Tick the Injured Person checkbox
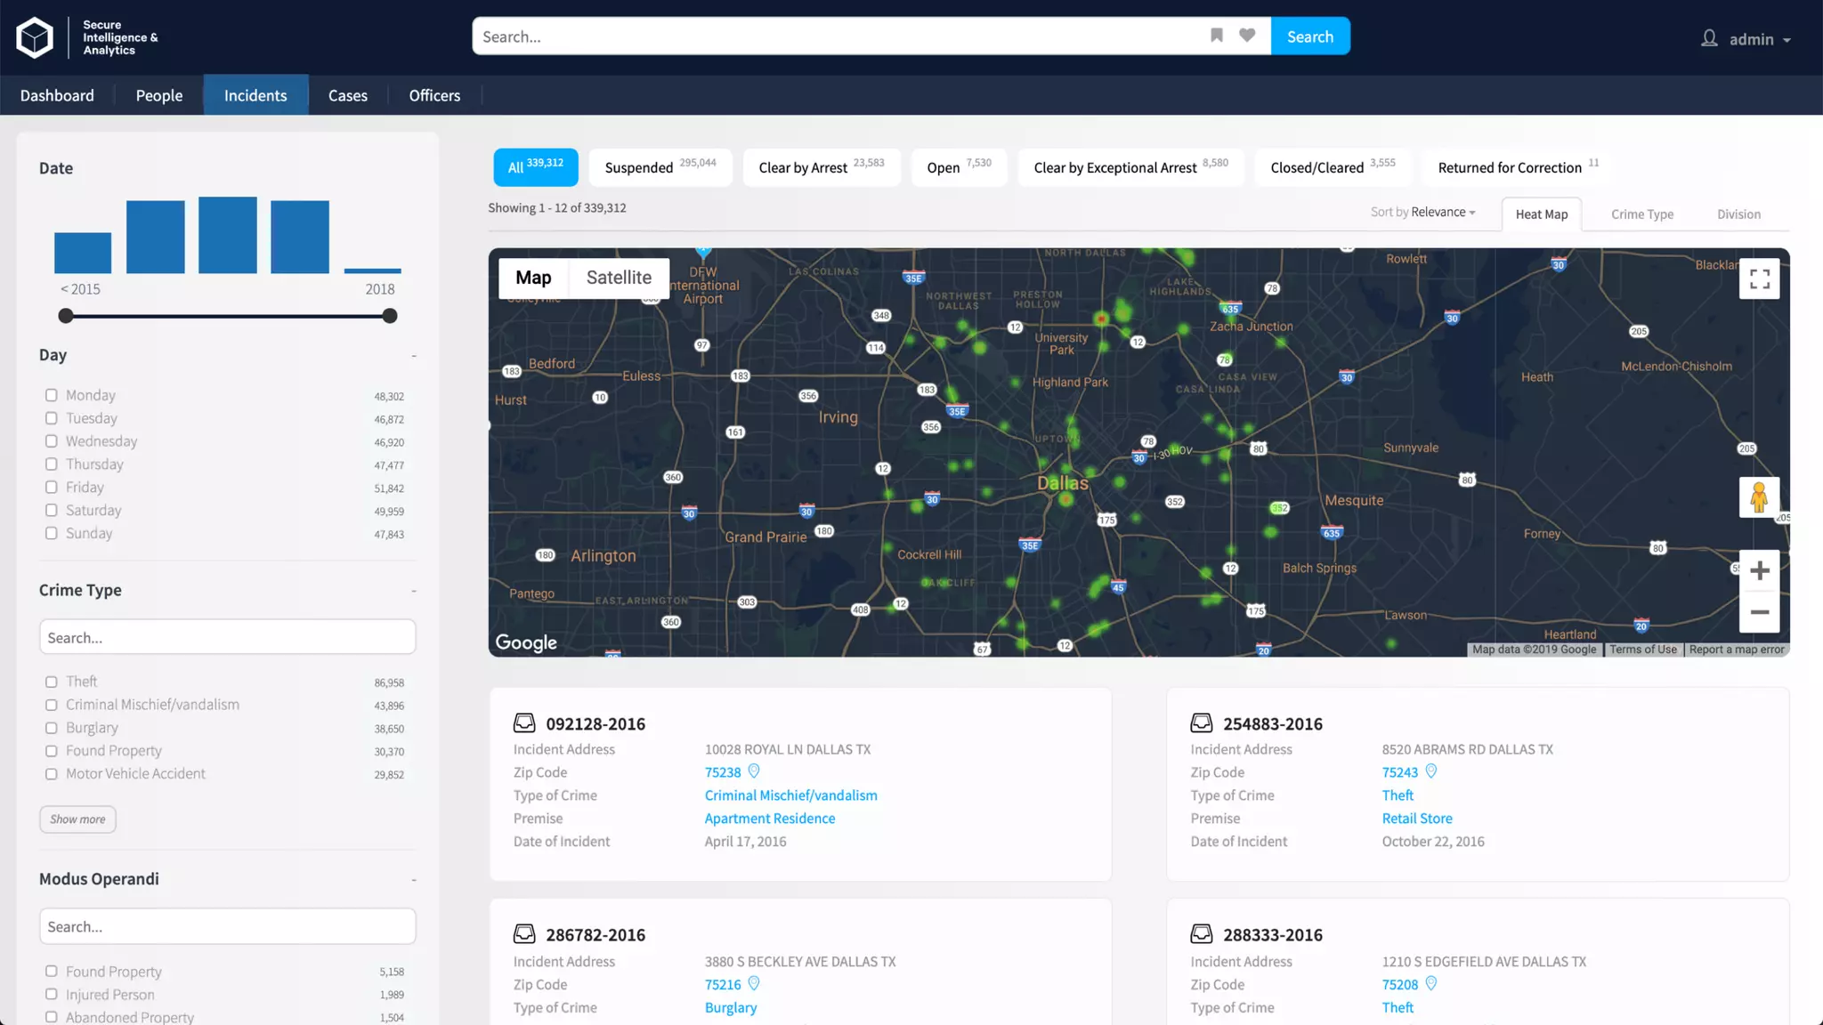Screen dimensions: 1823x1025 52,995
